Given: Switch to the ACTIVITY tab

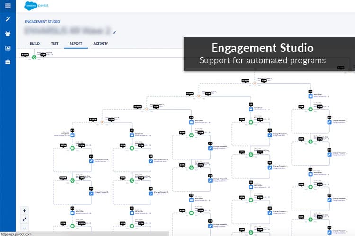Looking at the screenshot, I should (101, 44).
